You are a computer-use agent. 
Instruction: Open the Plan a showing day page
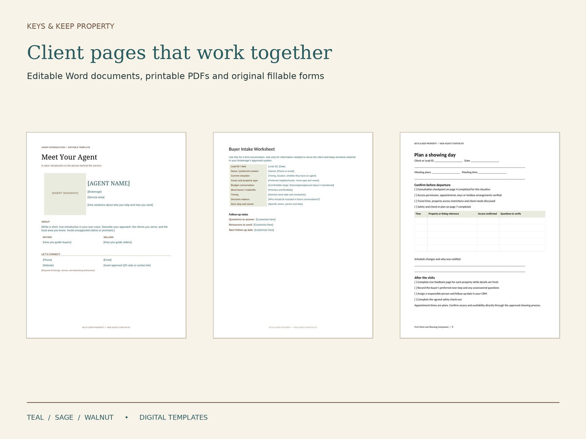(x=480, y=235)
